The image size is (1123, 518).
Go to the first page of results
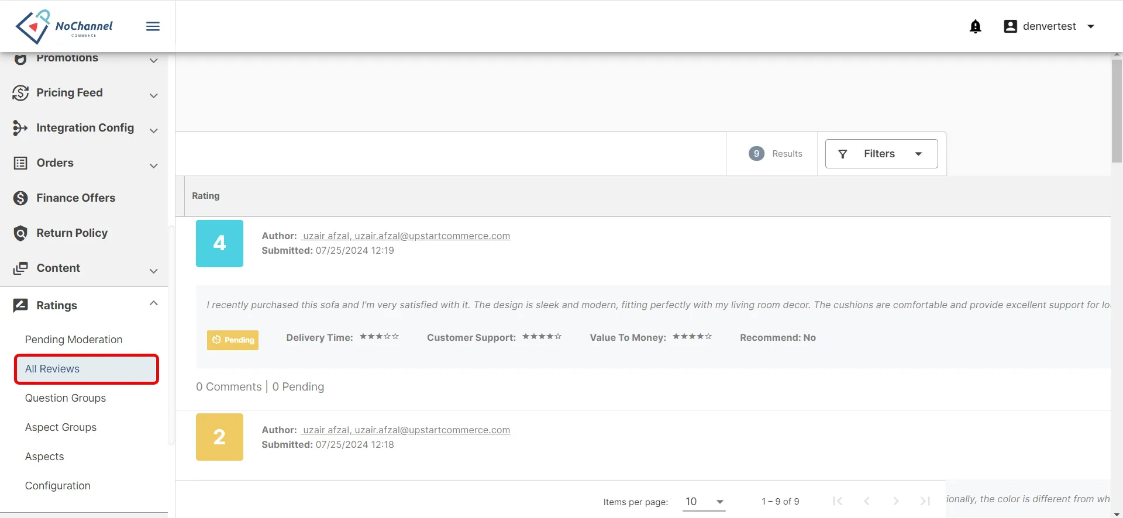click(x=838, y=501)
